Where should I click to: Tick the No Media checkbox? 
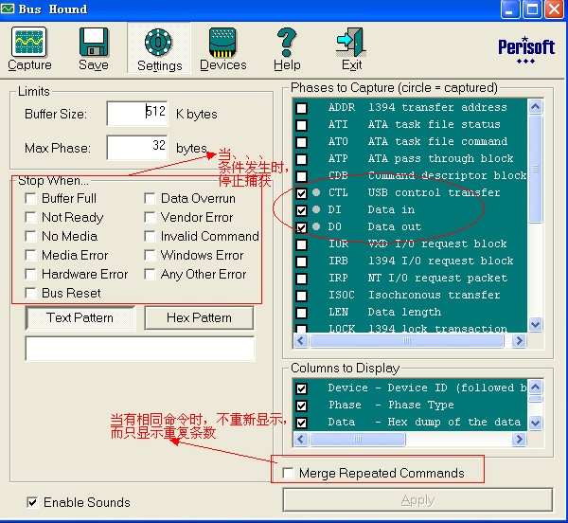click(x=30, y=236)
